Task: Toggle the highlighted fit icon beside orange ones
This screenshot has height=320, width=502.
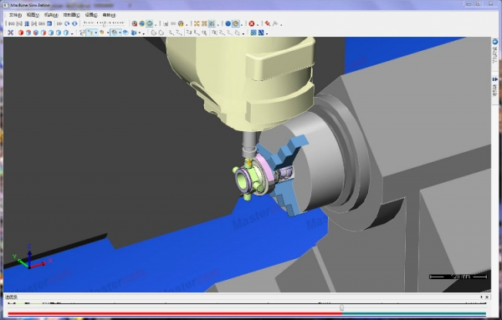Action: 212,23
